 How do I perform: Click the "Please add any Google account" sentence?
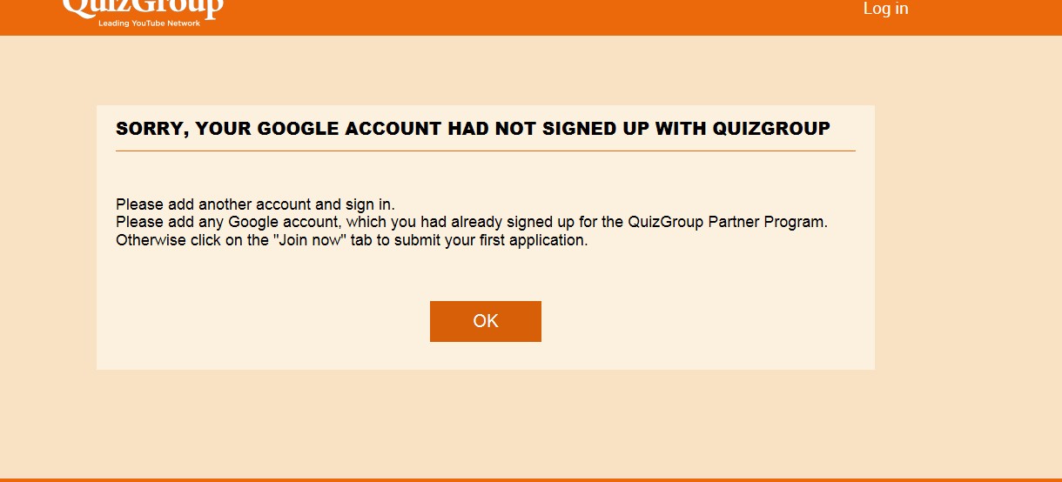(471, 222)
